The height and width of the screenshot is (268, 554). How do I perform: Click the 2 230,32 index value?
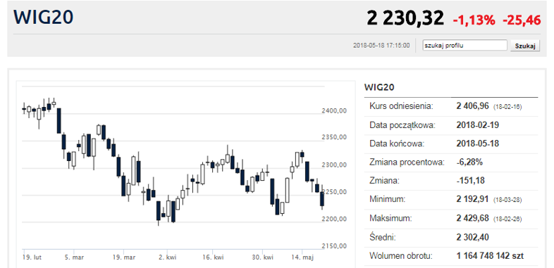click(x=405, y=18)
